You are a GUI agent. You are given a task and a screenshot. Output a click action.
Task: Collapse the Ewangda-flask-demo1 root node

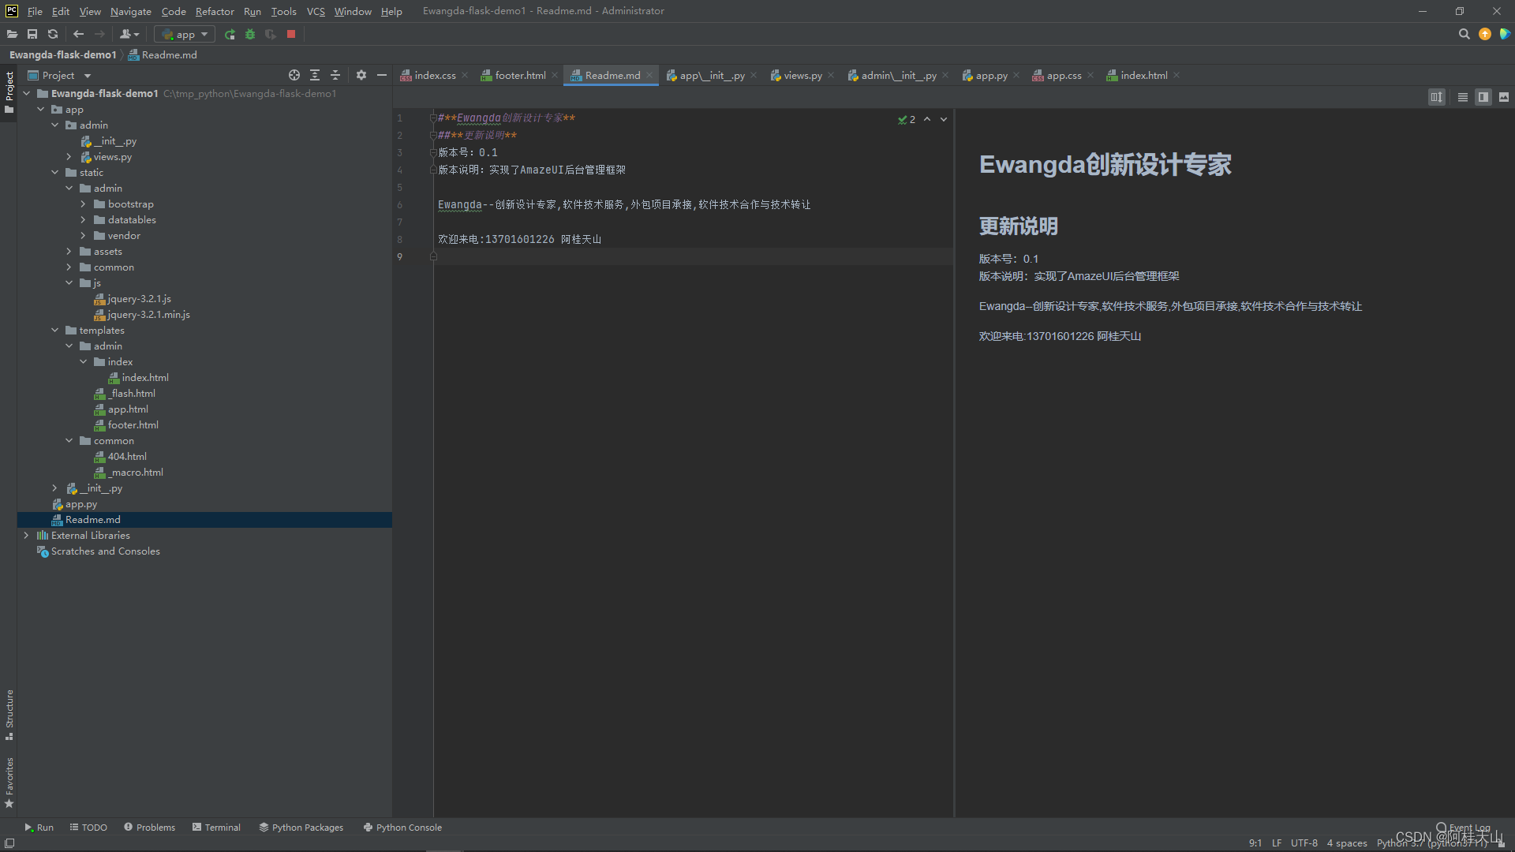pos(27,93)
